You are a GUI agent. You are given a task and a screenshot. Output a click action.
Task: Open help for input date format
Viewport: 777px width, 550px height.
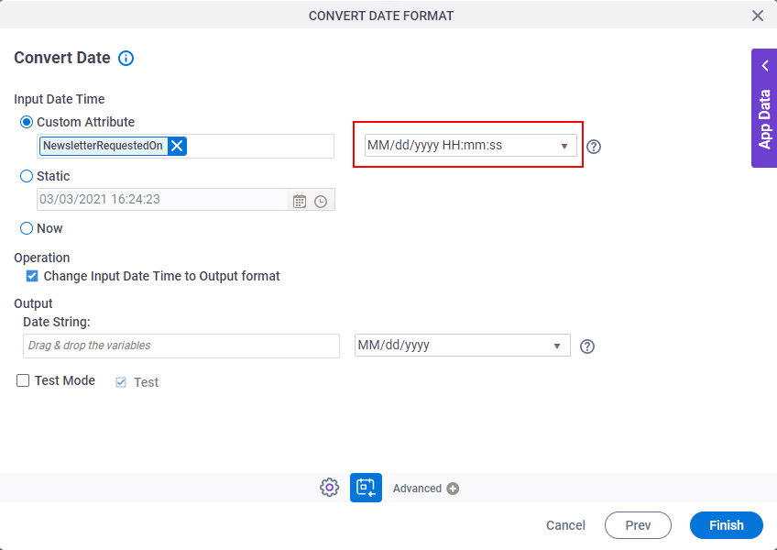pos(593,147)
